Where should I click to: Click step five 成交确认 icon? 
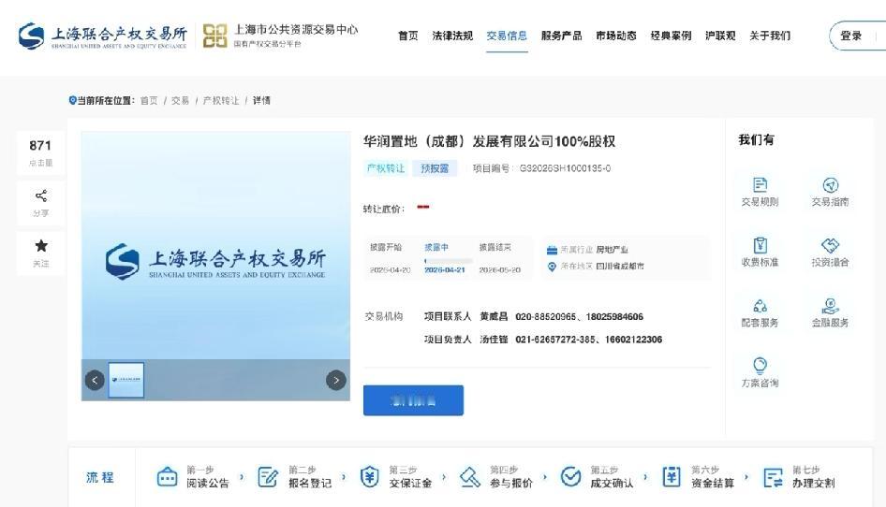point(570,477)
